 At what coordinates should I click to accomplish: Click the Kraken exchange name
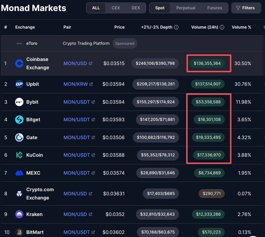coord(34,214)
